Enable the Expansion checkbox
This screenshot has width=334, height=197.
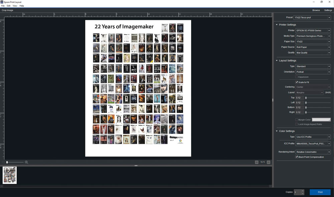click(297, 77)
